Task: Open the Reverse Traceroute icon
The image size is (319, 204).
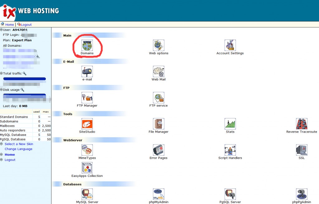Action: 302,124
